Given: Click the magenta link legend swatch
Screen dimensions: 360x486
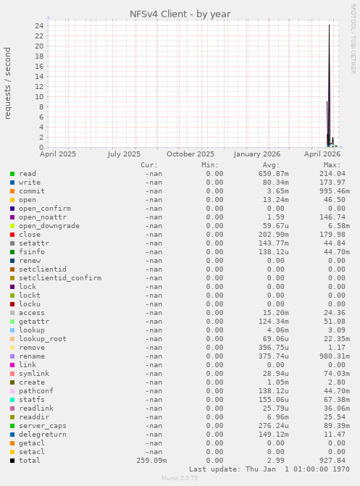Looking at the screenshot, I should coord(12,365).
